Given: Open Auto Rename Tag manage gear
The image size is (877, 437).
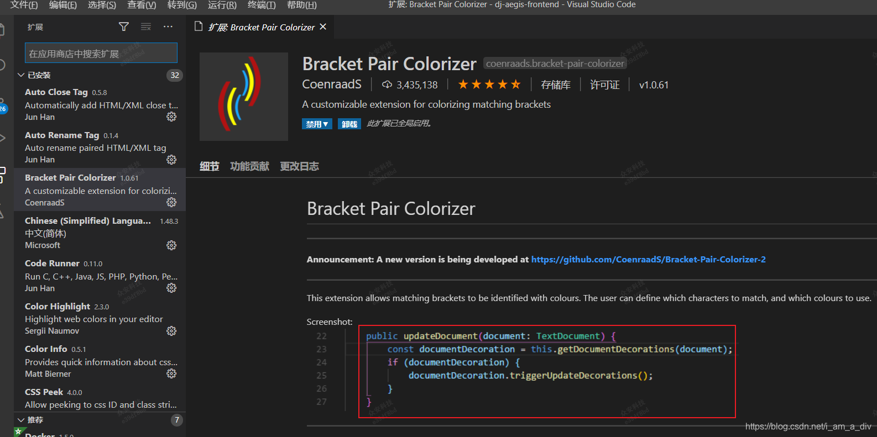Looking at the screenshot, I should 171,160.
